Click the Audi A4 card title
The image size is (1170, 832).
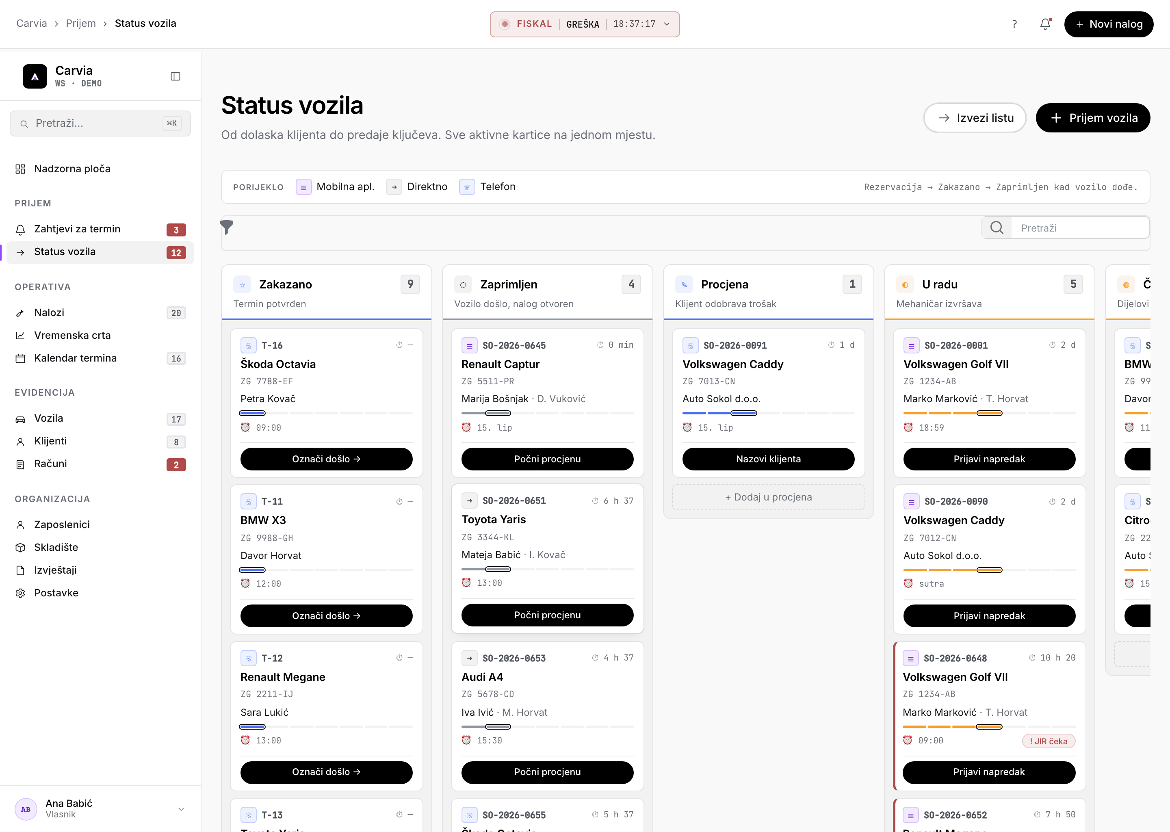(x=482, y=677)
